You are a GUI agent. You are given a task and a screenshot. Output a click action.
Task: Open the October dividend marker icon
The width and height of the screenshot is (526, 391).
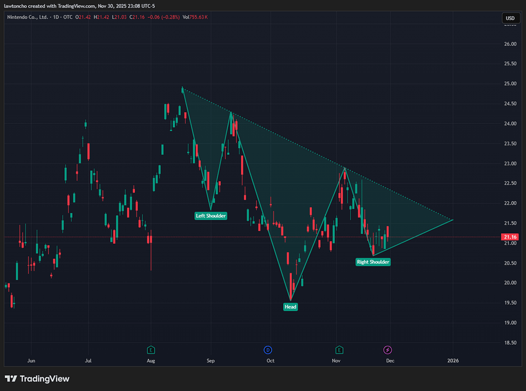[x=267, y=349]
